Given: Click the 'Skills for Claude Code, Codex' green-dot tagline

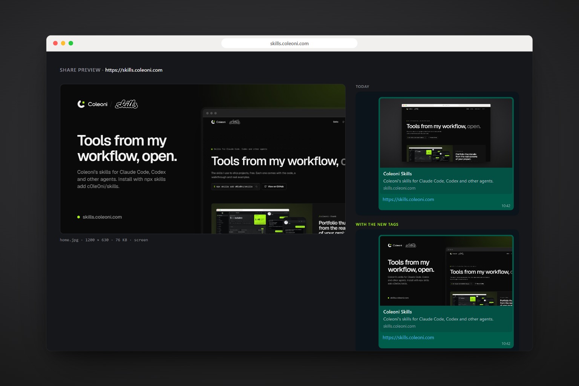Looking at the screenshot, I should click(x=239, y=149).
